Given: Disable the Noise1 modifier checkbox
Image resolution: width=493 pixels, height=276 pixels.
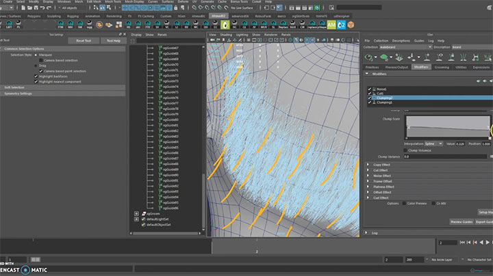Looking at the screenshot, I should (370, 89).
